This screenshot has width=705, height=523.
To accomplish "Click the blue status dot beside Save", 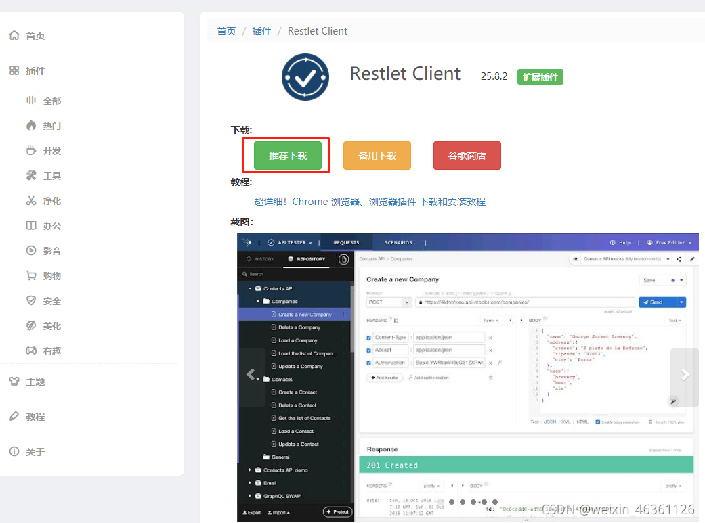I will pos(672,281).
